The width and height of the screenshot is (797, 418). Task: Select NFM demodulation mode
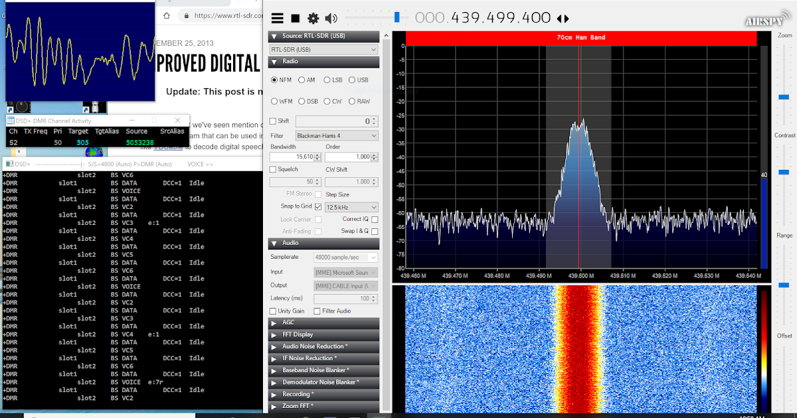pos(274,80)
